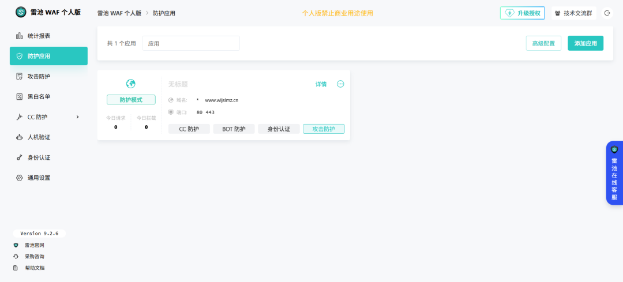Click the 防护应用 shield icon in sidebar
The width and height of the screenshot is (623, 282).
click(20, 56)
